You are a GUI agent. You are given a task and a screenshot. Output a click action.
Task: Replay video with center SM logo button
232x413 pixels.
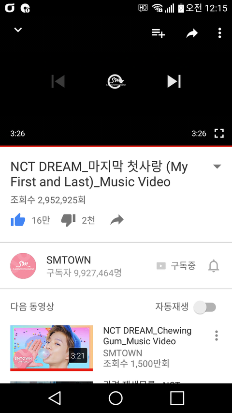[x=116, y=81]
